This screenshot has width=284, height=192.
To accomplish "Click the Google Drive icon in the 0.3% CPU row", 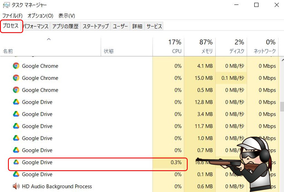I will click(x=16, y=162).
